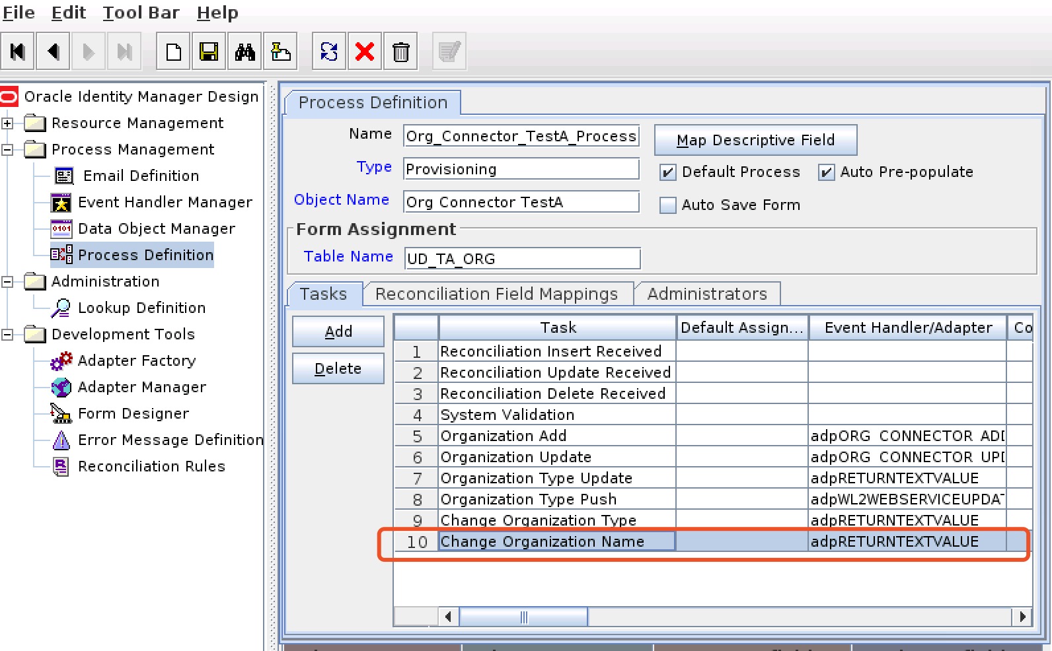Select Change Organization Name task row

click(714, 541)
